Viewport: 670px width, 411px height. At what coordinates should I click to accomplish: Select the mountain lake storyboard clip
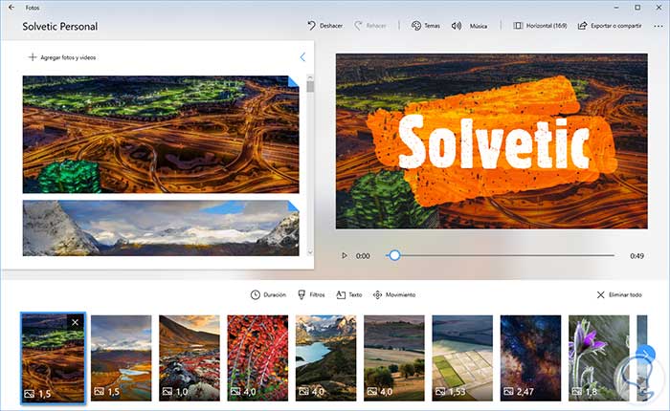pos(326,358)
